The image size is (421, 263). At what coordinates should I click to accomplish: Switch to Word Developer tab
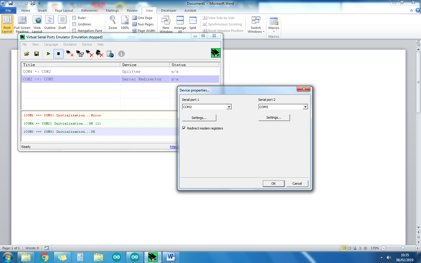(x=169, y=11)
